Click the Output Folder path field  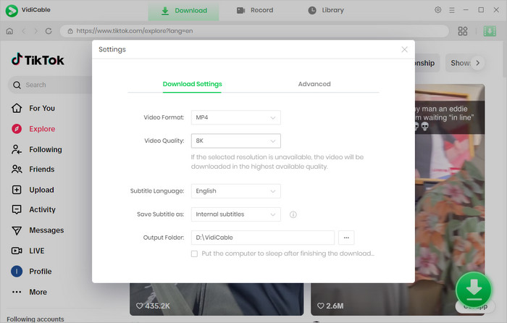point(262,238)
